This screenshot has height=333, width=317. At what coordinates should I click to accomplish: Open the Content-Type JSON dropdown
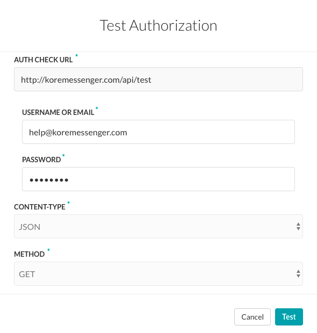click(158, 227)
